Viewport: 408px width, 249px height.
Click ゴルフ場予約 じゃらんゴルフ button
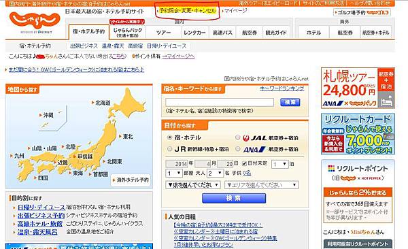point(362,12)
